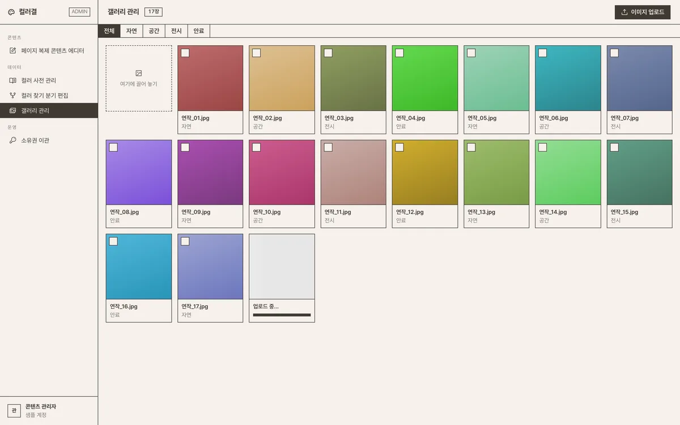
Task: View the 연작_14.jpg thumbnail
Action: (568, 172)
